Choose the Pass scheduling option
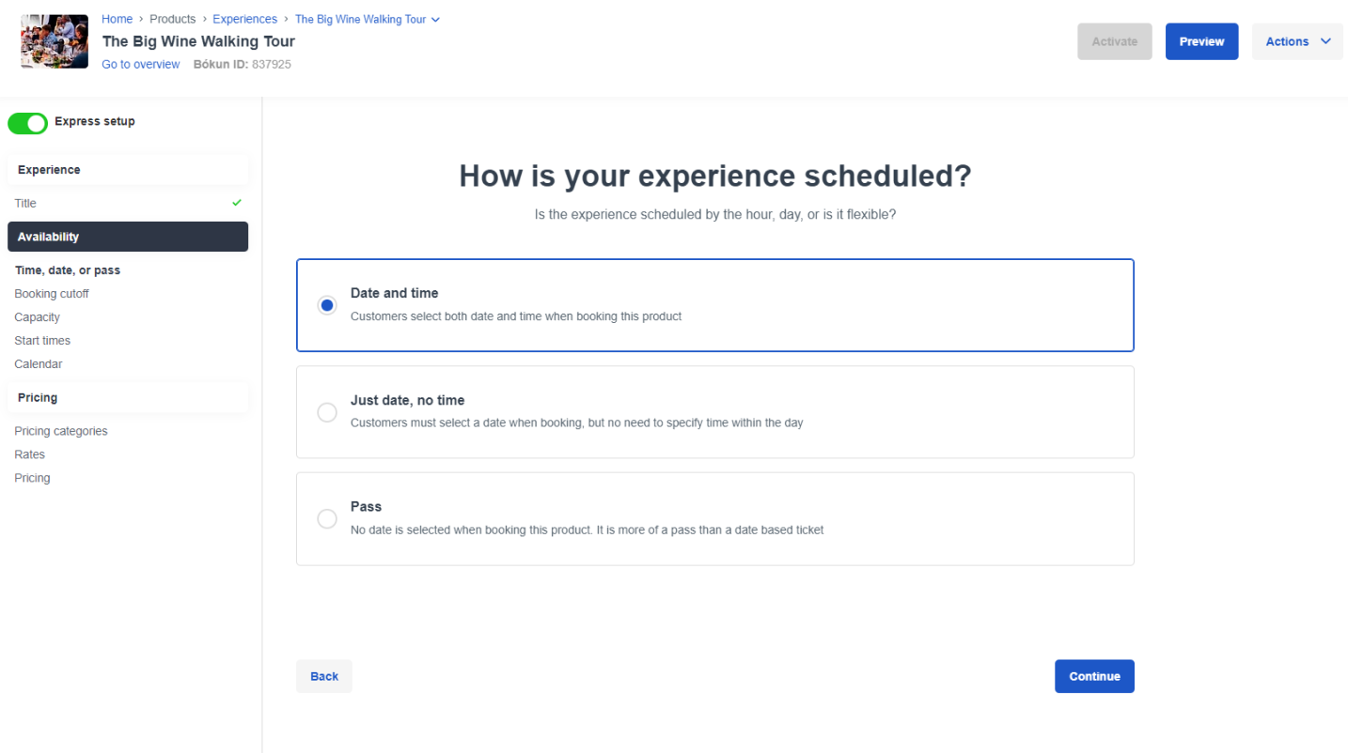1348x753 pixels. 326,518
